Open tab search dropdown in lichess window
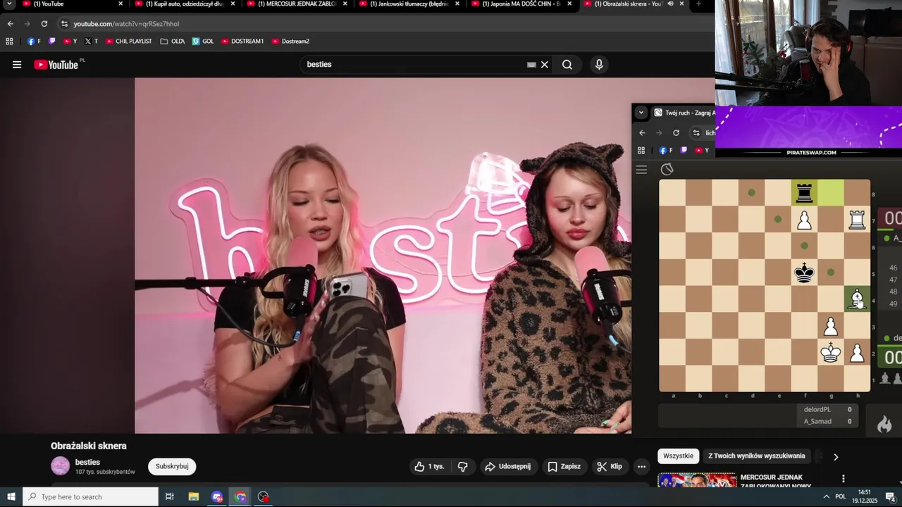 click(x=641, y=113)
